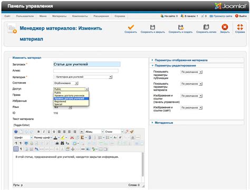Click the Paste clipboard icon
The height and width of the screenshot is (190, 250).
(82, 137)
